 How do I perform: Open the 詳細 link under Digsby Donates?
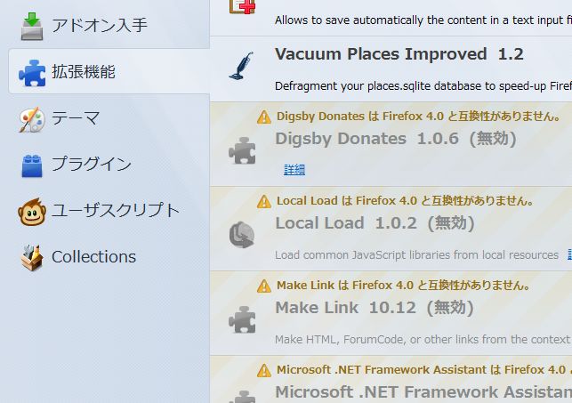[294, 170]
